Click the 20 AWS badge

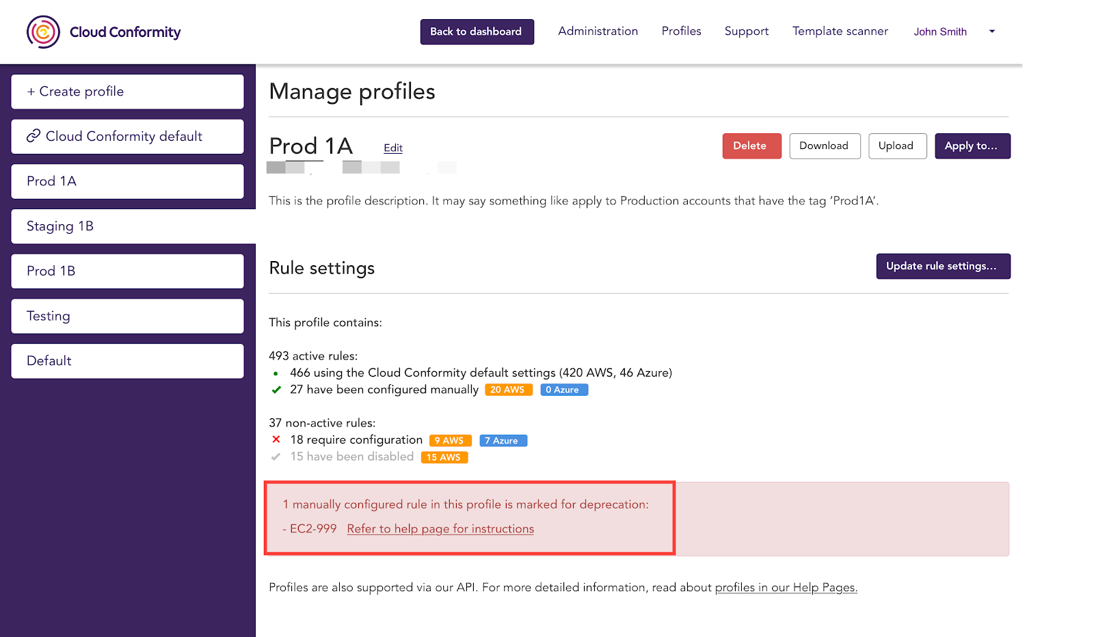click(508, 390)
